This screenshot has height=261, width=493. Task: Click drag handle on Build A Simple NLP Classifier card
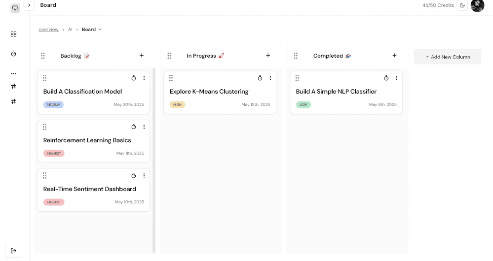click(298, 78)
